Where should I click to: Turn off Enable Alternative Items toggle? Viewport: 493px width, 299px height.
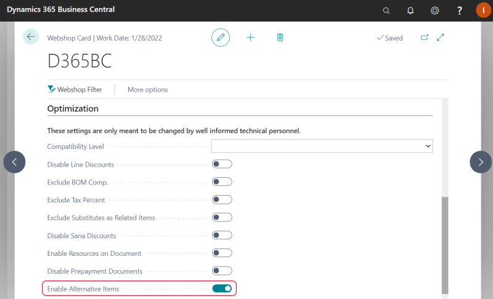[222, 289]
